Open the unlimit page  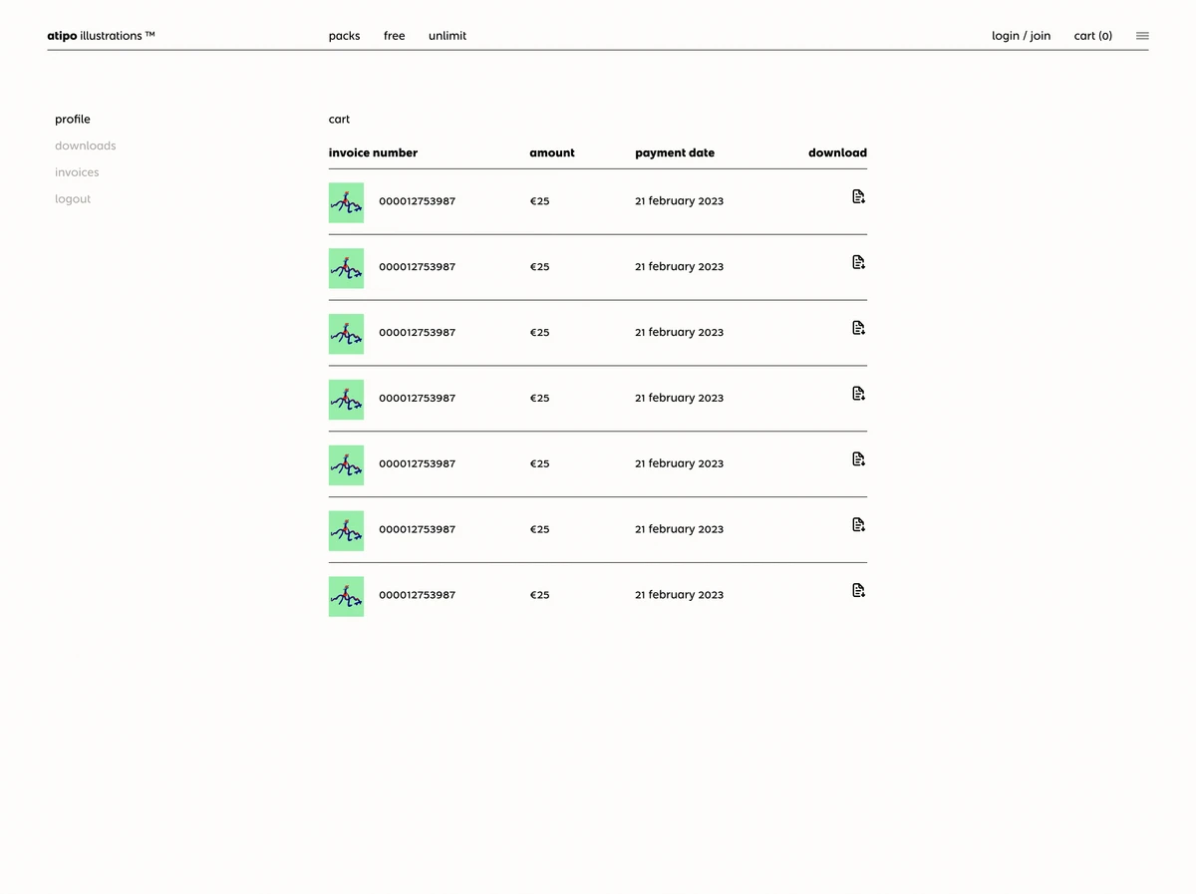447,35
